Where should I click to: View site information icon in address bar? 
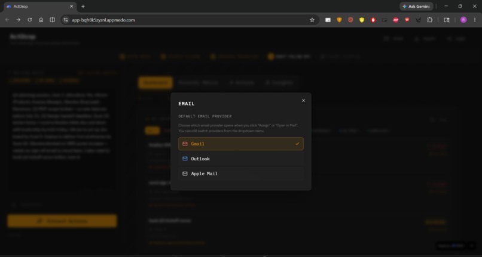[65, 20]
